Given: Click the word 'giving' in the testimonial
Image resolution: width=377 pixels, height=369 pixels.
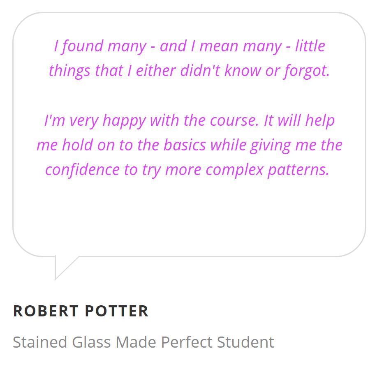Looking at the screenshot, I should [x=271, y=145].
